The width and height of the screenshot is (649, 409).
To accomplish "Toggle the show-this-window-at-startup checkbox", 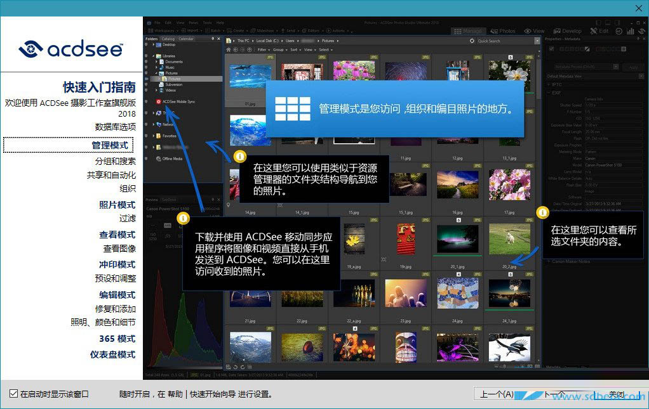I will click(x=13, y=394).
